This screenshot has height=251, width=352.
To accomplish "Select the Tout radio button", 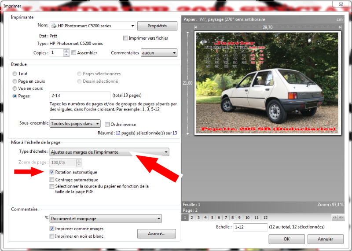I will [x=15, y=74].
